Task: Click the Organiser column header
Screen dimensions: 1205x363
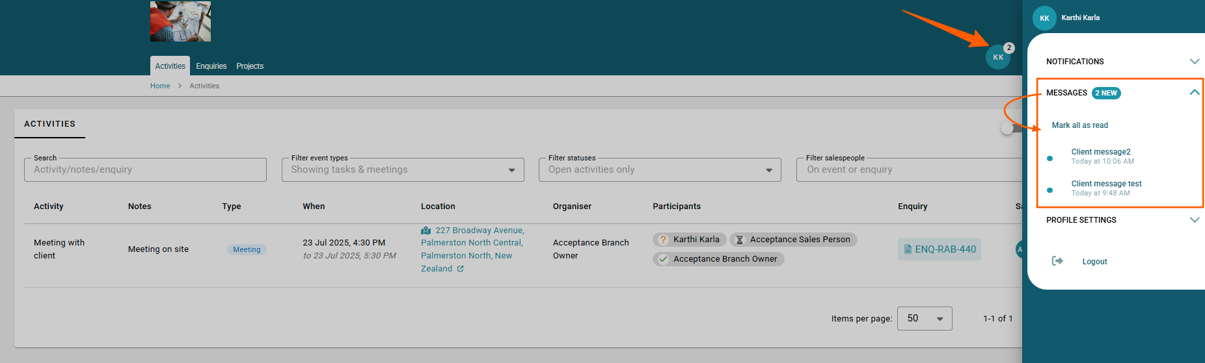Action: (572, 207)
